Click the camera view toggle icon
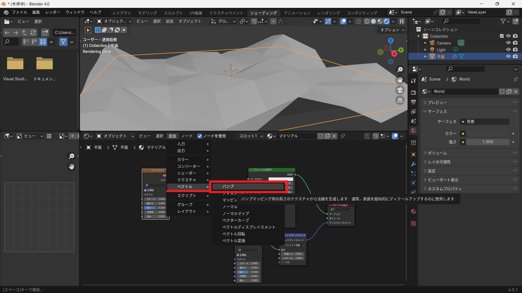 pyautogui.click(x=400, y=90)
